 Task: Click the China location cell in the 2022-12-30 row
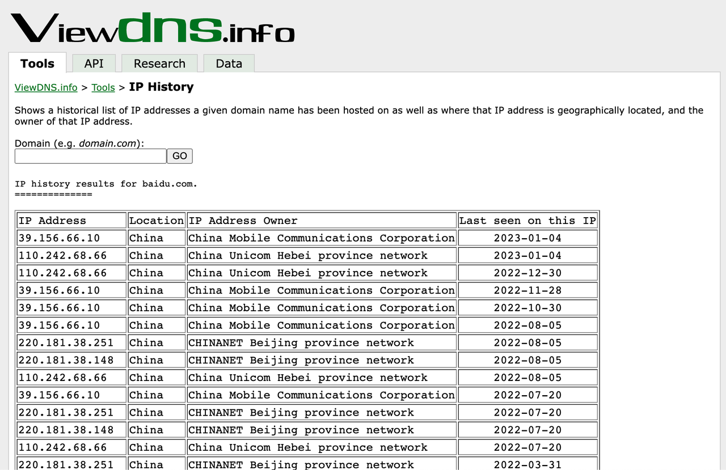tap(157, 273)
